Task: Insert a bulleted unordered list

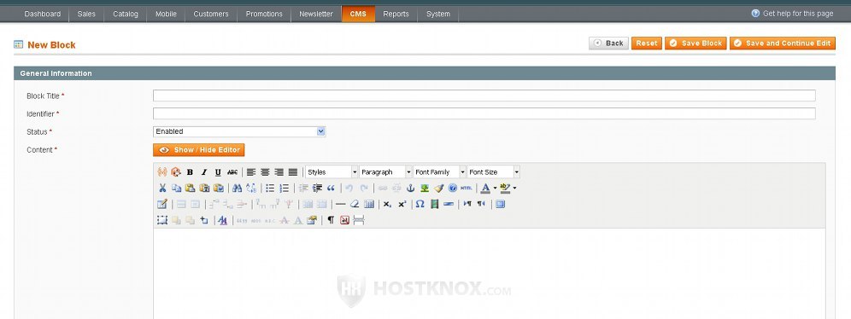Action: [x=270, y=188]
